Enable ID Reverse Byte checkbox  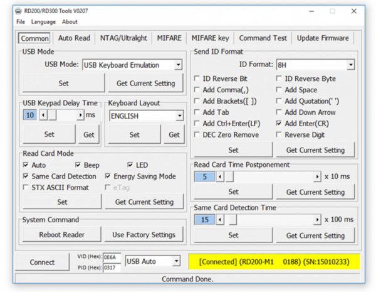[x=279, y=78]
